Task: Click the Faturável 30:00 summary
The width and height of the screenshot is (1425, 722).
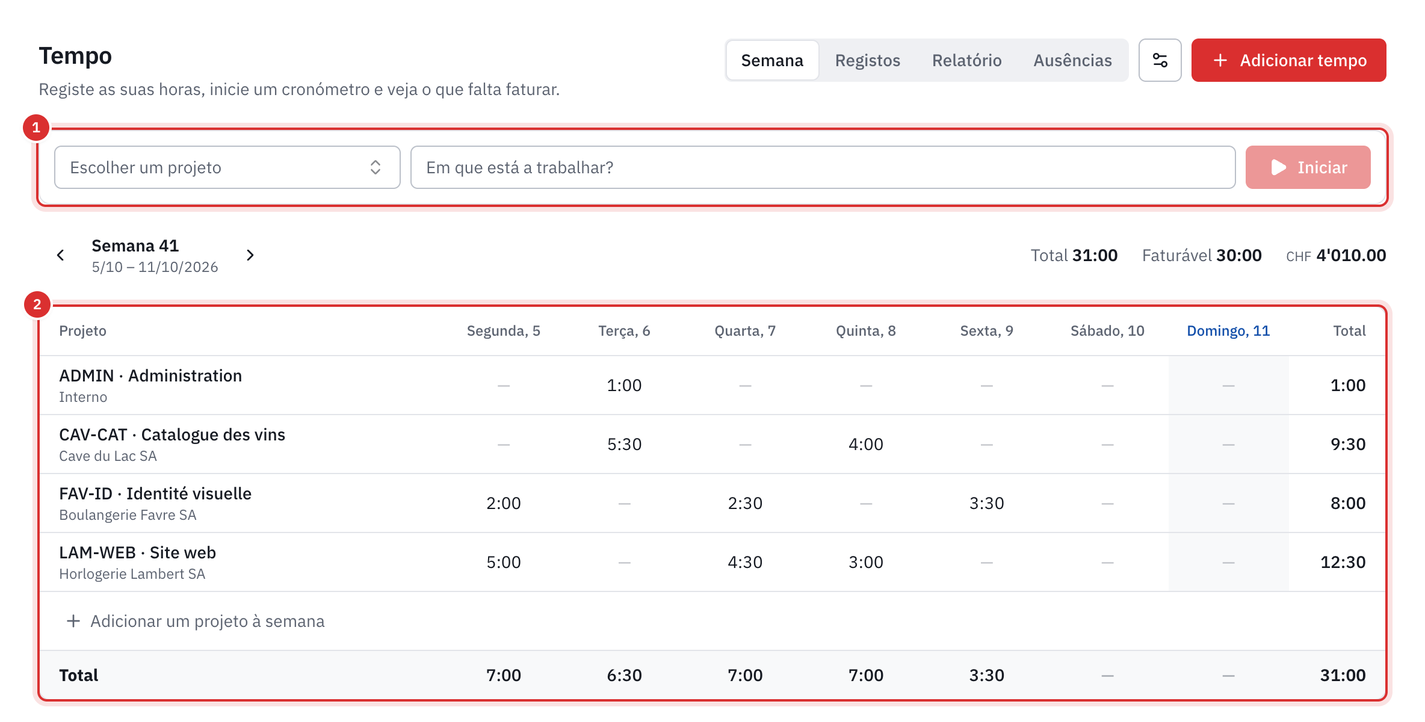Action: pyautogui.click(x=1202, y=256)
